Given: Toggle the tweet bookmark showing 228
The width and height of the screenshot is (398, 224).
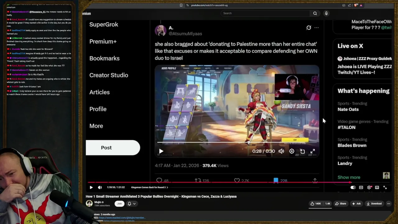Looking at the screenshot, I should 276,180.
